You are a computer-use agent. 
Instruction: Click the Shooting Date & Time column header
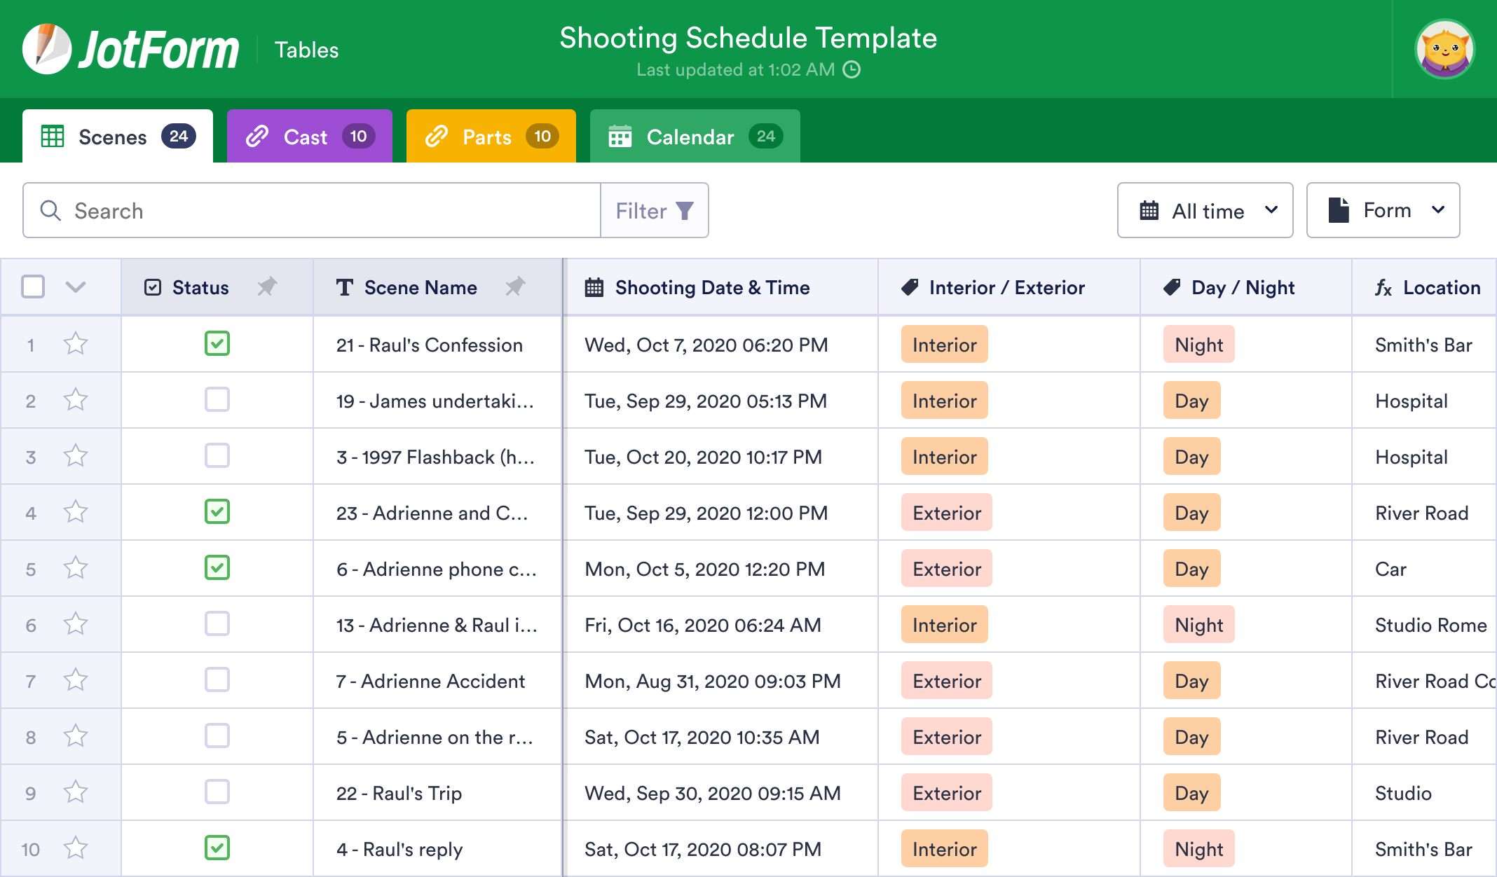(x=712, y=287)
